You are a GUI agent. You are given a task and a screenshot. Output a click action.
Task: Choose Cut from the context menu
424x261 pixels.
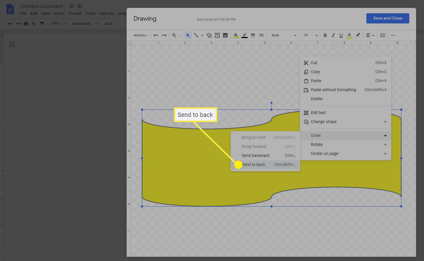pyautogui.click(x=345, y=63)
